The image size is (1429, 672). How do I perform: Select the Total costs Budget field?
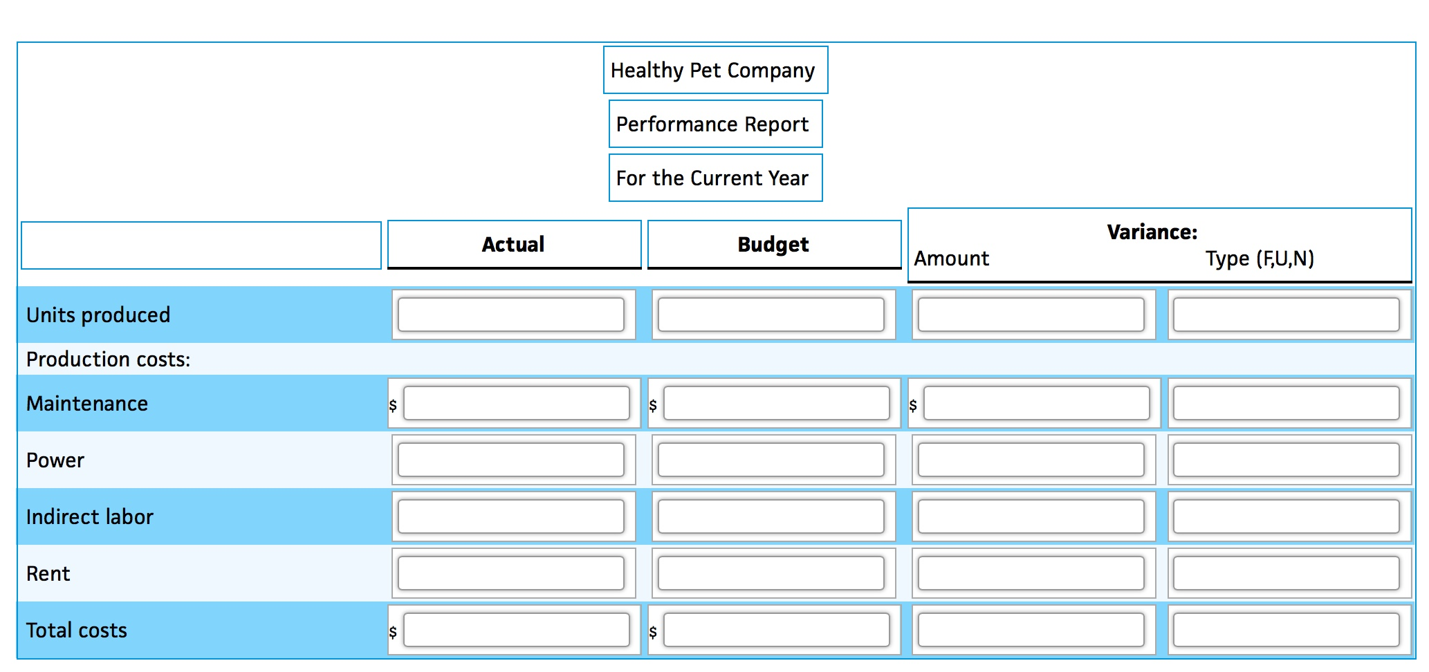pyautogui.click(x=777, y=630)
